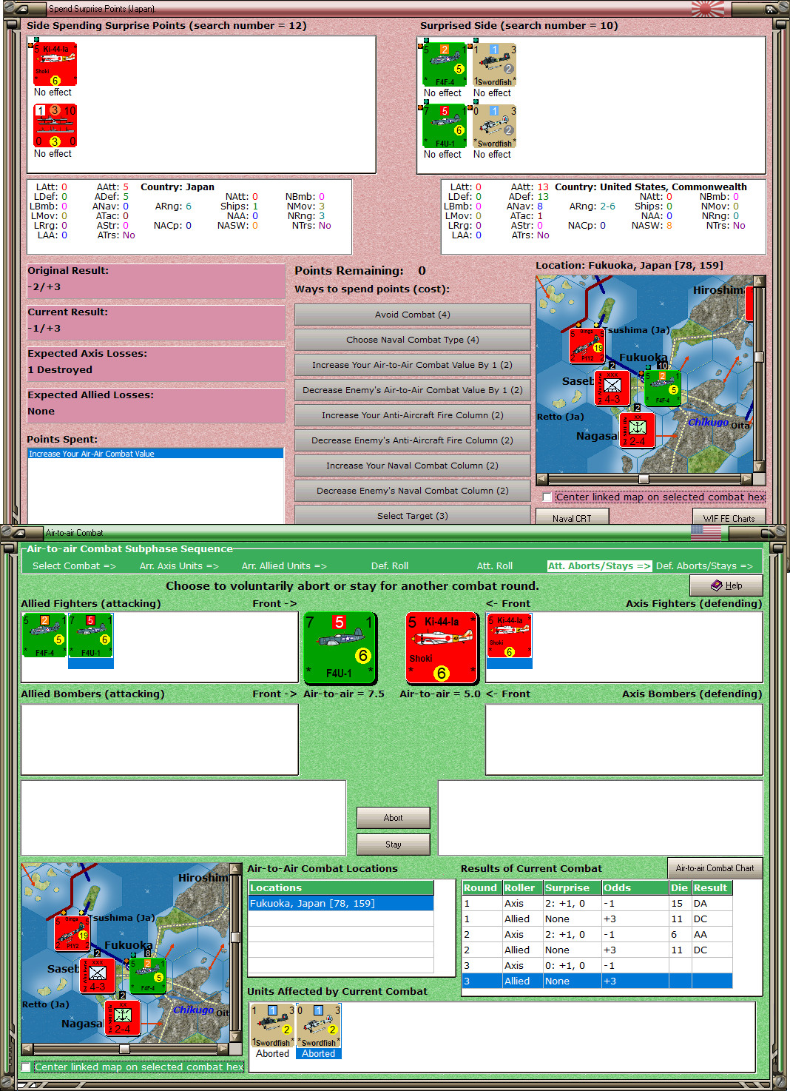Go to Def. Roll subphase

(x=390, y=565)
